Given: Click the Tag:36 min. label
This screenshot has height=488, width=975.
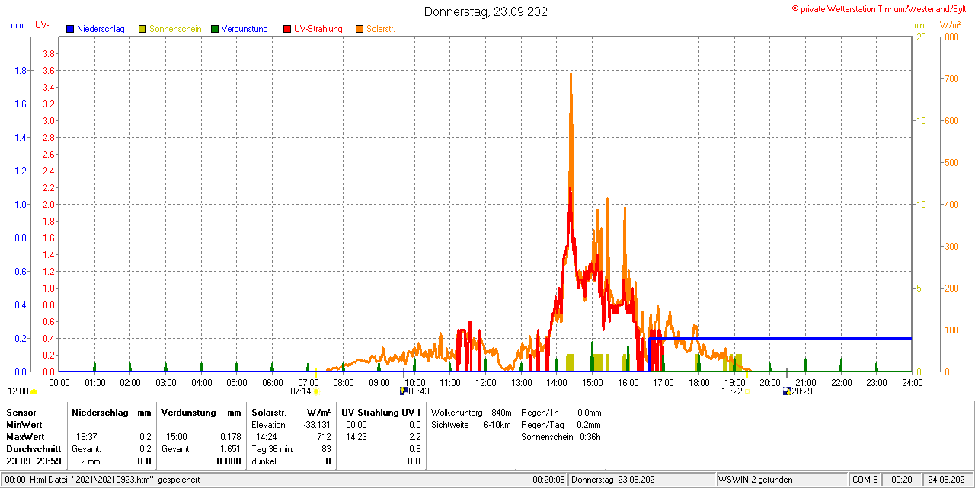Looking at the screenshot, I should click(x=273, y=449).
